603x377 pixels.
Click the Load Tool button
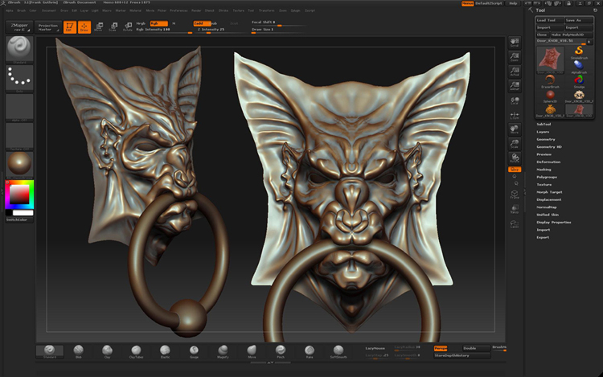click(550, 20)
